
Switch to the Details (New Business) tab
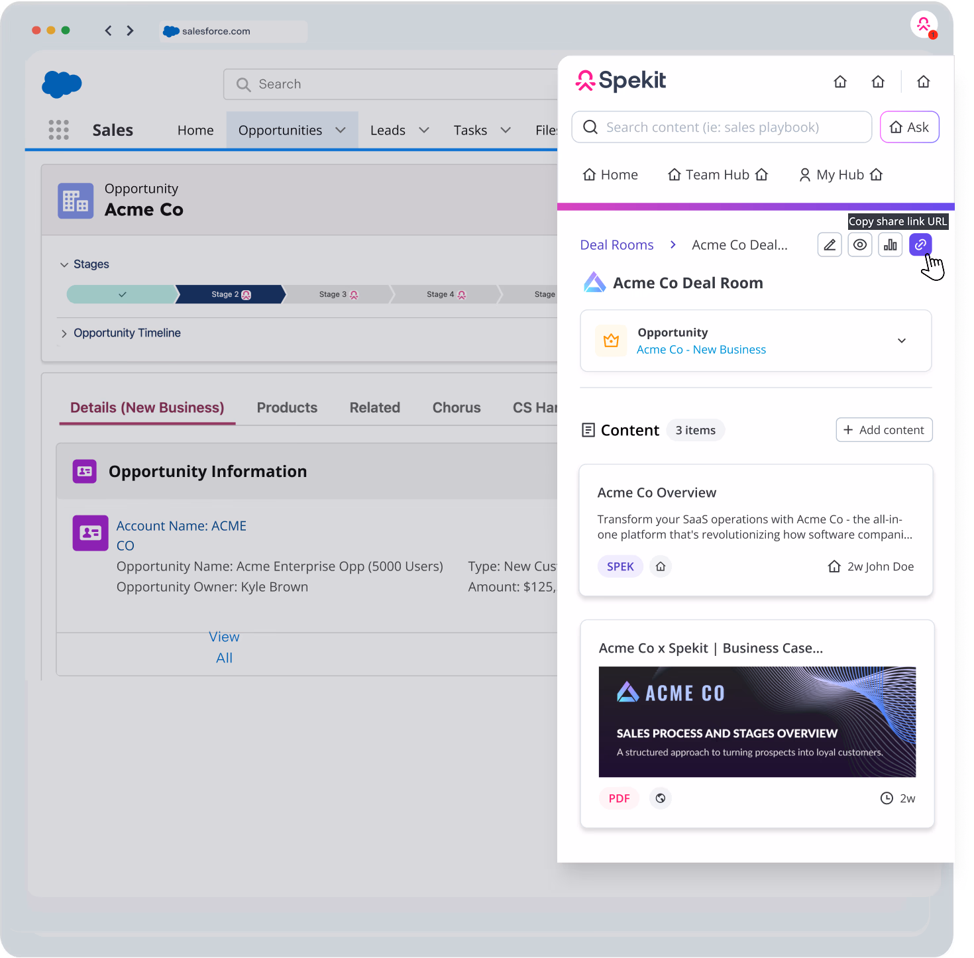(147, 407)
